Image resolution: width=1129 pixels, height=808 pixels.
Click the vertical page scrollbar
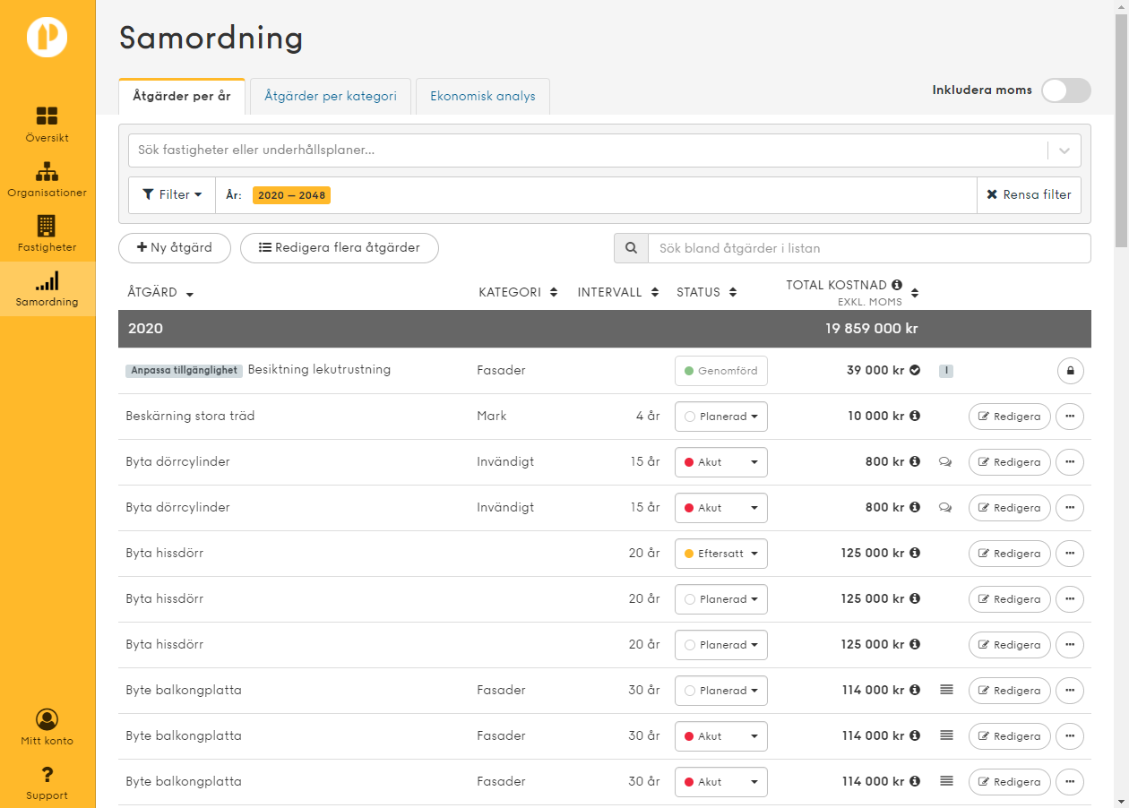pos(1121,130)
